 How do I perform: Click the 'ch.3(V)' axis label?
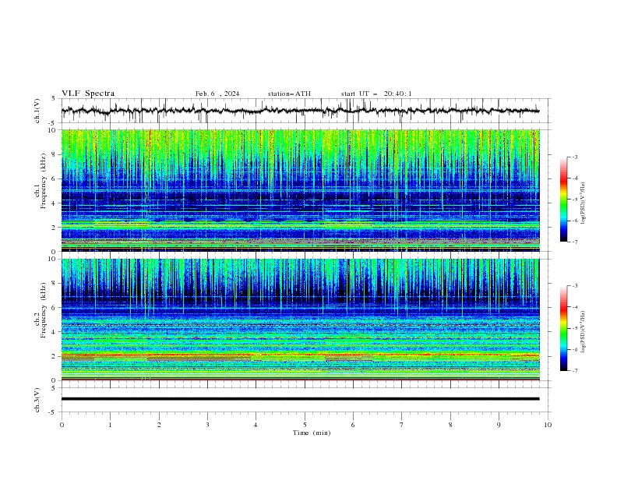click(37, 400)
